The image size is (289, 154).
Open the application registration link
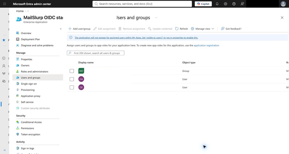[206, 45]
